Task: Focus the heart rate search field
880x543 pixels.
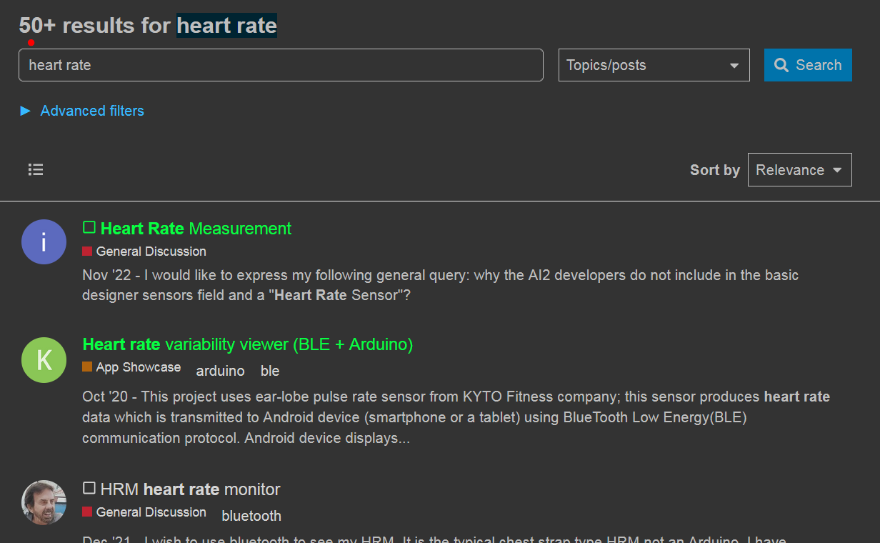Action: pos(281,65)
